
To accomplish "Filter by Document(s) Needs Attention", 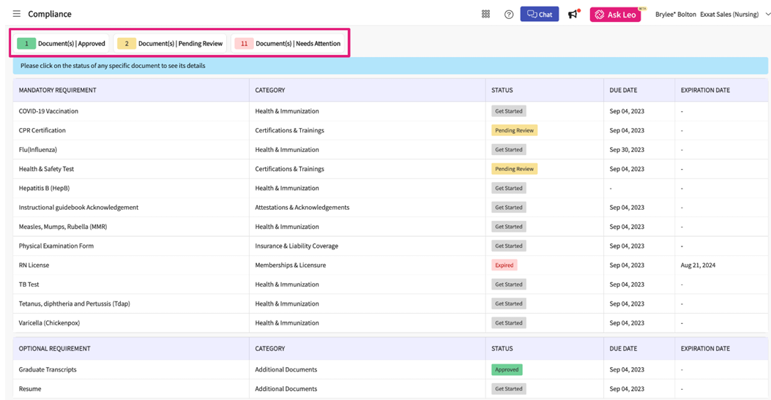I will [x=288, y=43].
